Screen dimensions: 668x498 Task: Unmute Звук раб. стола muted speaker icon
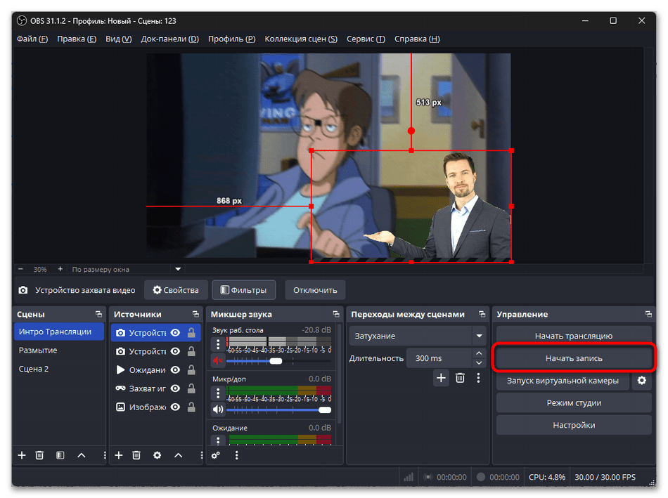tap(218, 361)
